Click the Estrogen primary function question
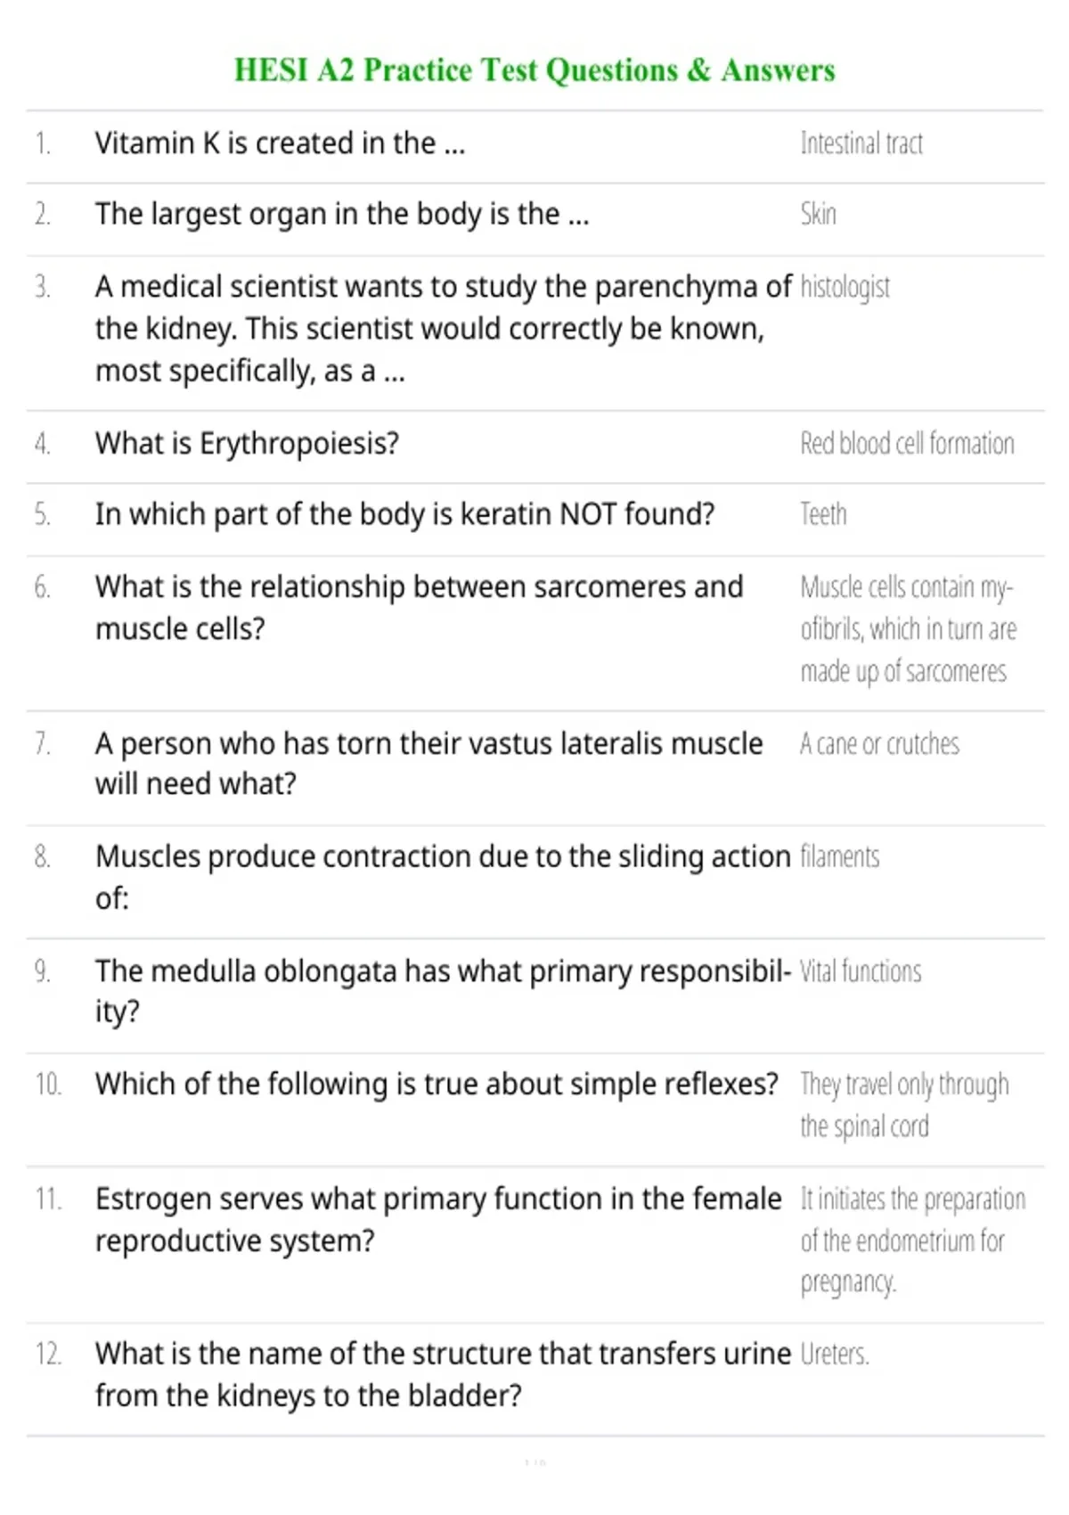1069x1515 pixels. (438, 1219)
